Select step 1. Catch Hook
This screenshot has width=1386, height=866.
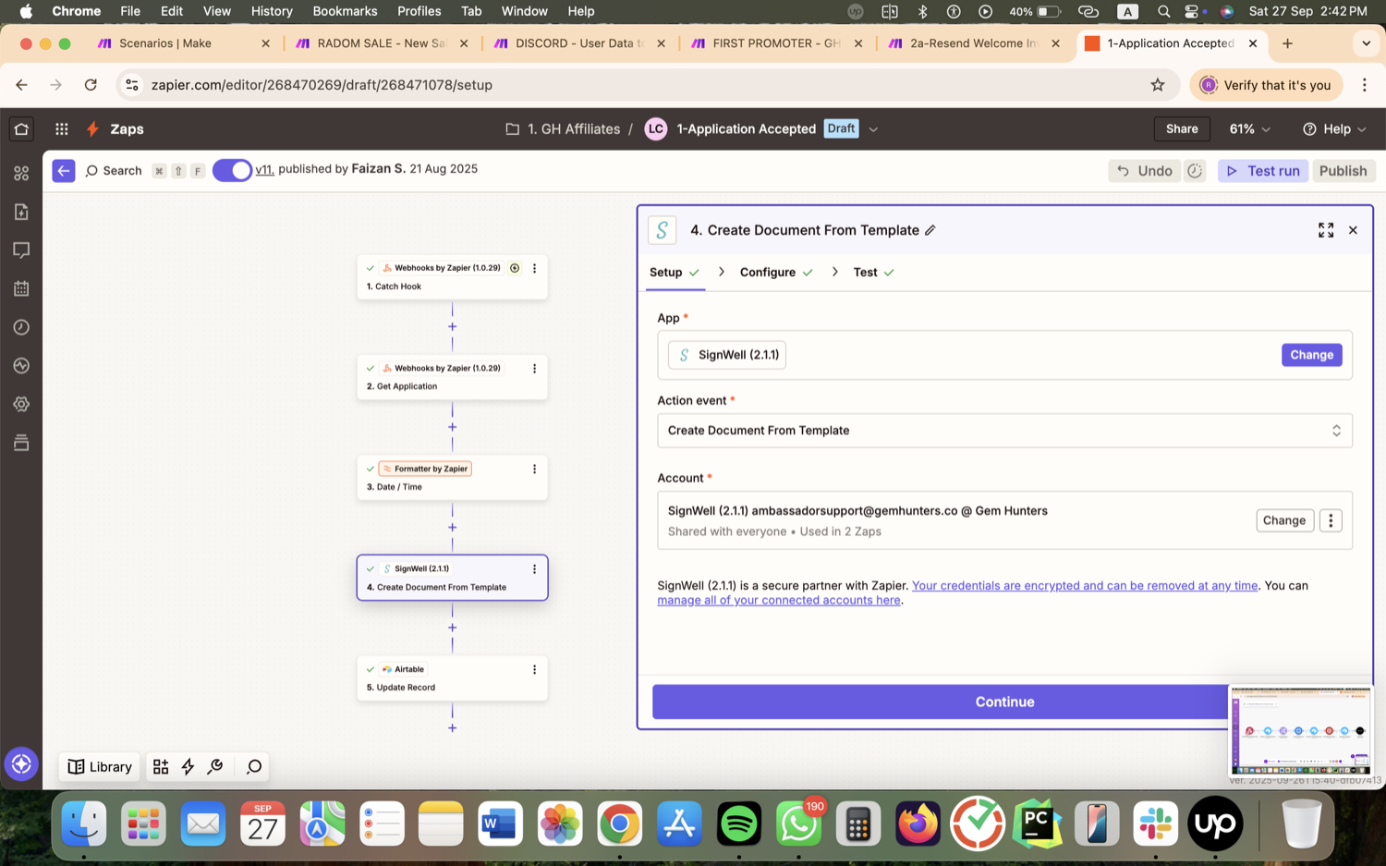[452, 276]
